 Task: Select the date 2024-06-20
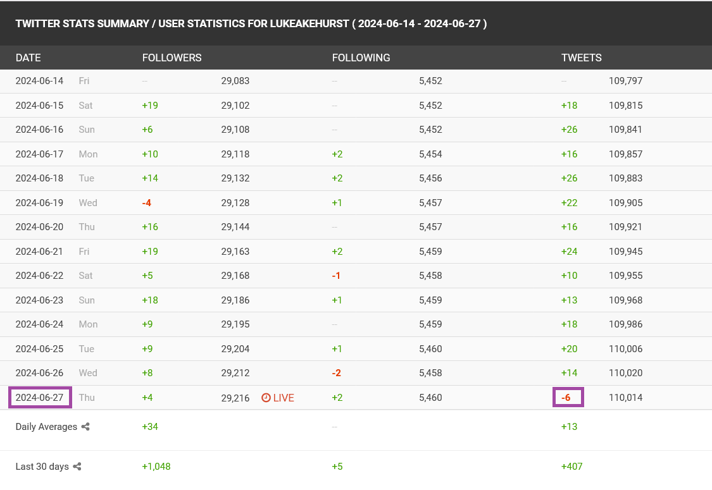[39, 227]
